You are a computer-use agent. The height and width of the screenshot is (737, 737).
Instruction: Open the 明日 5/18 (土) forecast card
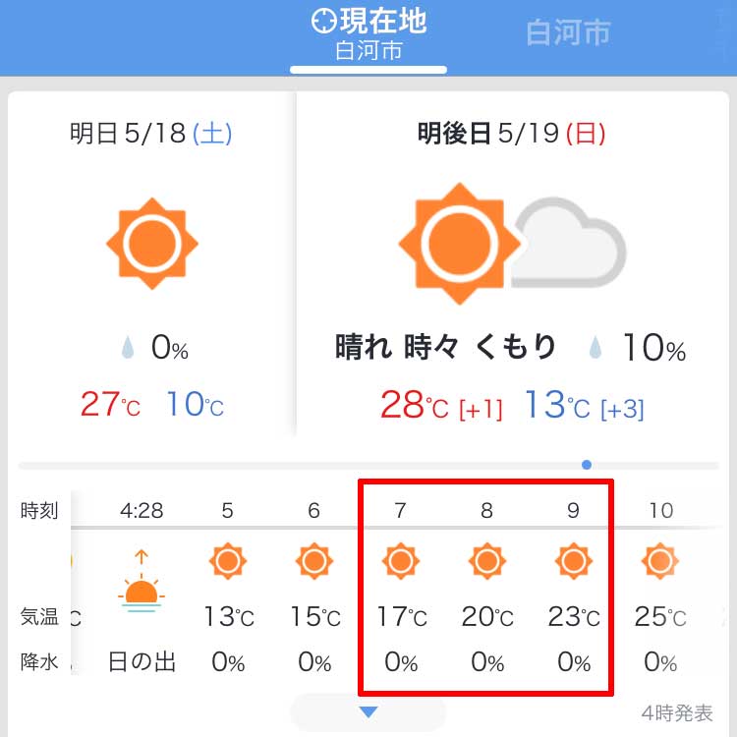[x=151, y=264]
